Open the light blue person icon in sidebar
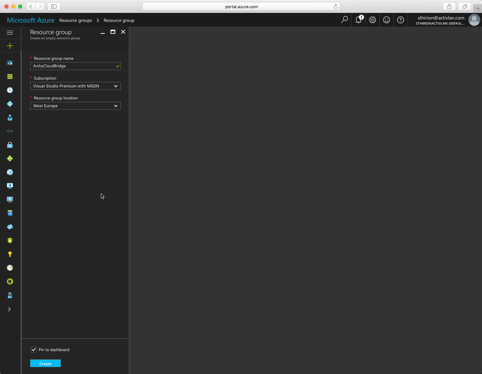The height and width of the screenshot is (374, 482). pyautogui.click(x=10, y=117)
